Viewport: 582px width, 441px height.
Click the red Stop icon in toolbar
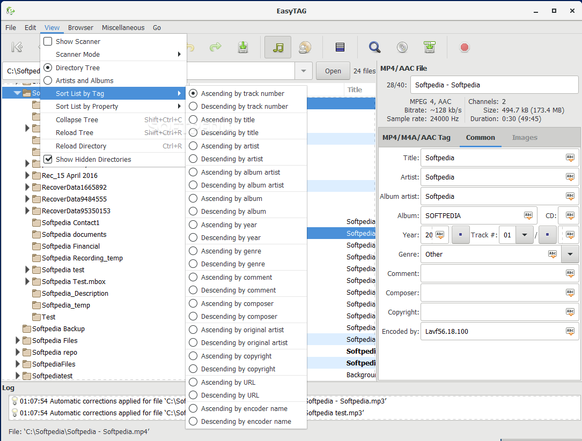465,47
